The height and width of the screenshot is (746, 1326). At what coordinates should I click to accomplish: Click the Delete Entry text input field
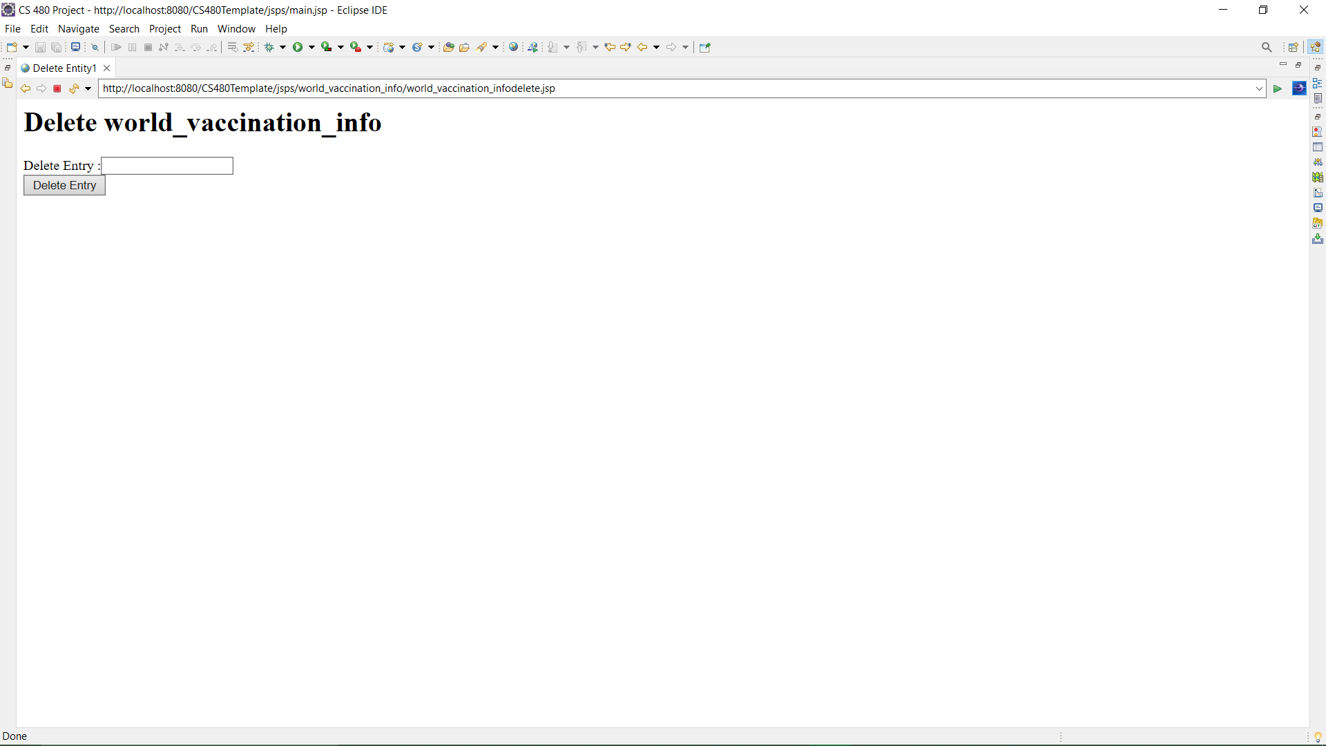coord(167,166)
